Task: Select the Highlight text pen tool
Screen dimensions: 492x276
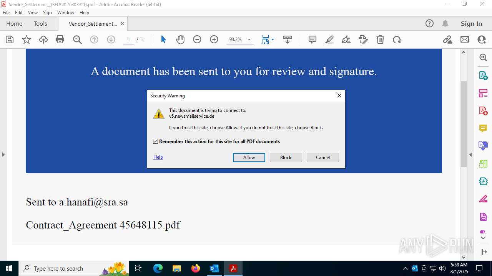Action: 329,39
